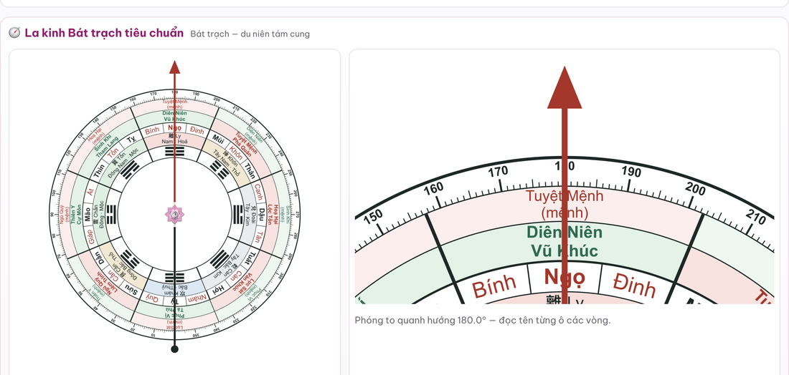The height and width of the screenshot is (375, 789).
Task: Click the Khôn trigram near Tây Nam Thổ
Action: (x=220, y=170)
